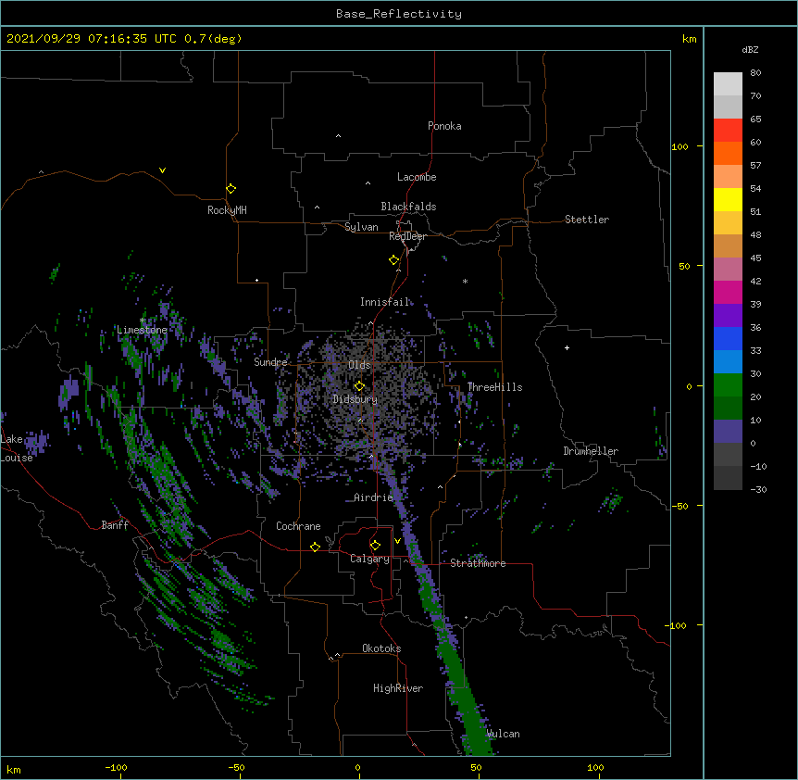Image resolution: width=798 pixels, height=780 pixels.
Task: Click the Cochrane city label
Action: tap(298, 526)
